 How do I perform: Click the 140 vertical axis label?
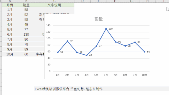pos(48,25)
